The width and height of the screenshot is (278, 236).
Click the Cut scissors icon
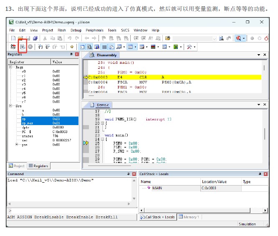point(45,38)
